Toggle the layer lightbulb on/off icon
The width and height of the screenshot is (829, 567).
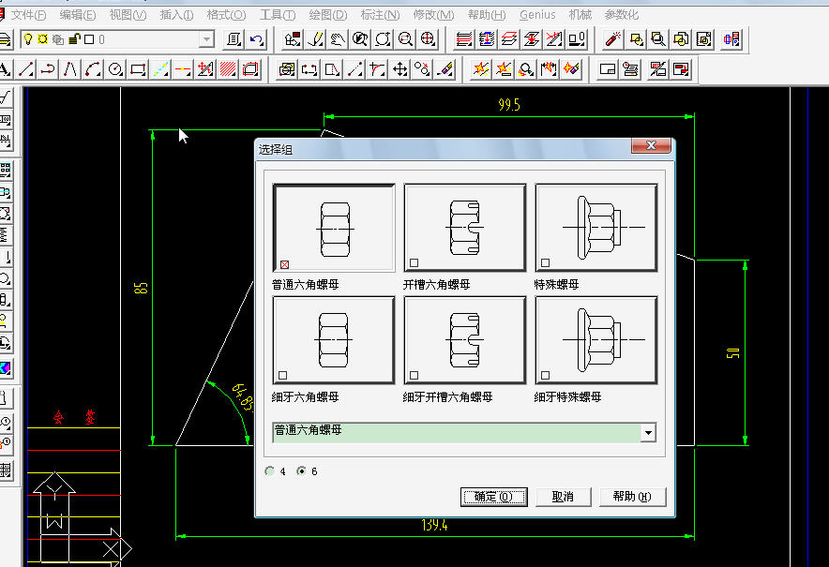(x=28, y=39)
